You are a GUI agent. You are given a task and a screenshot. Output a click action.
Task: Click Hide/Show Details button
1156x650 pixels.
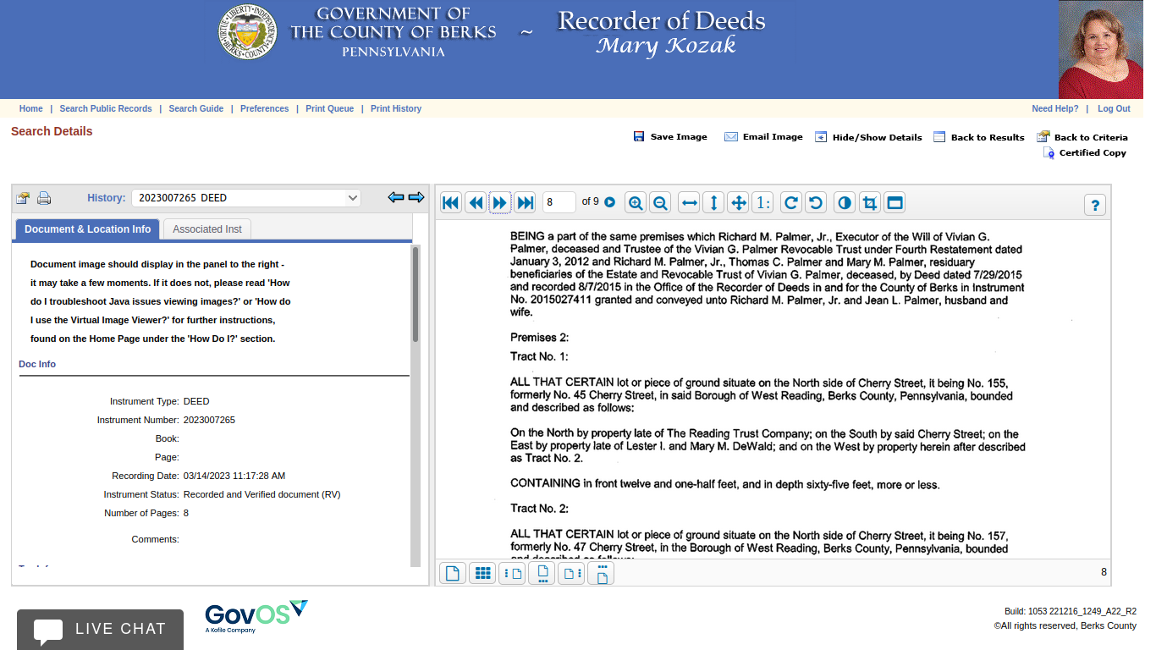[x=868, y=137]
